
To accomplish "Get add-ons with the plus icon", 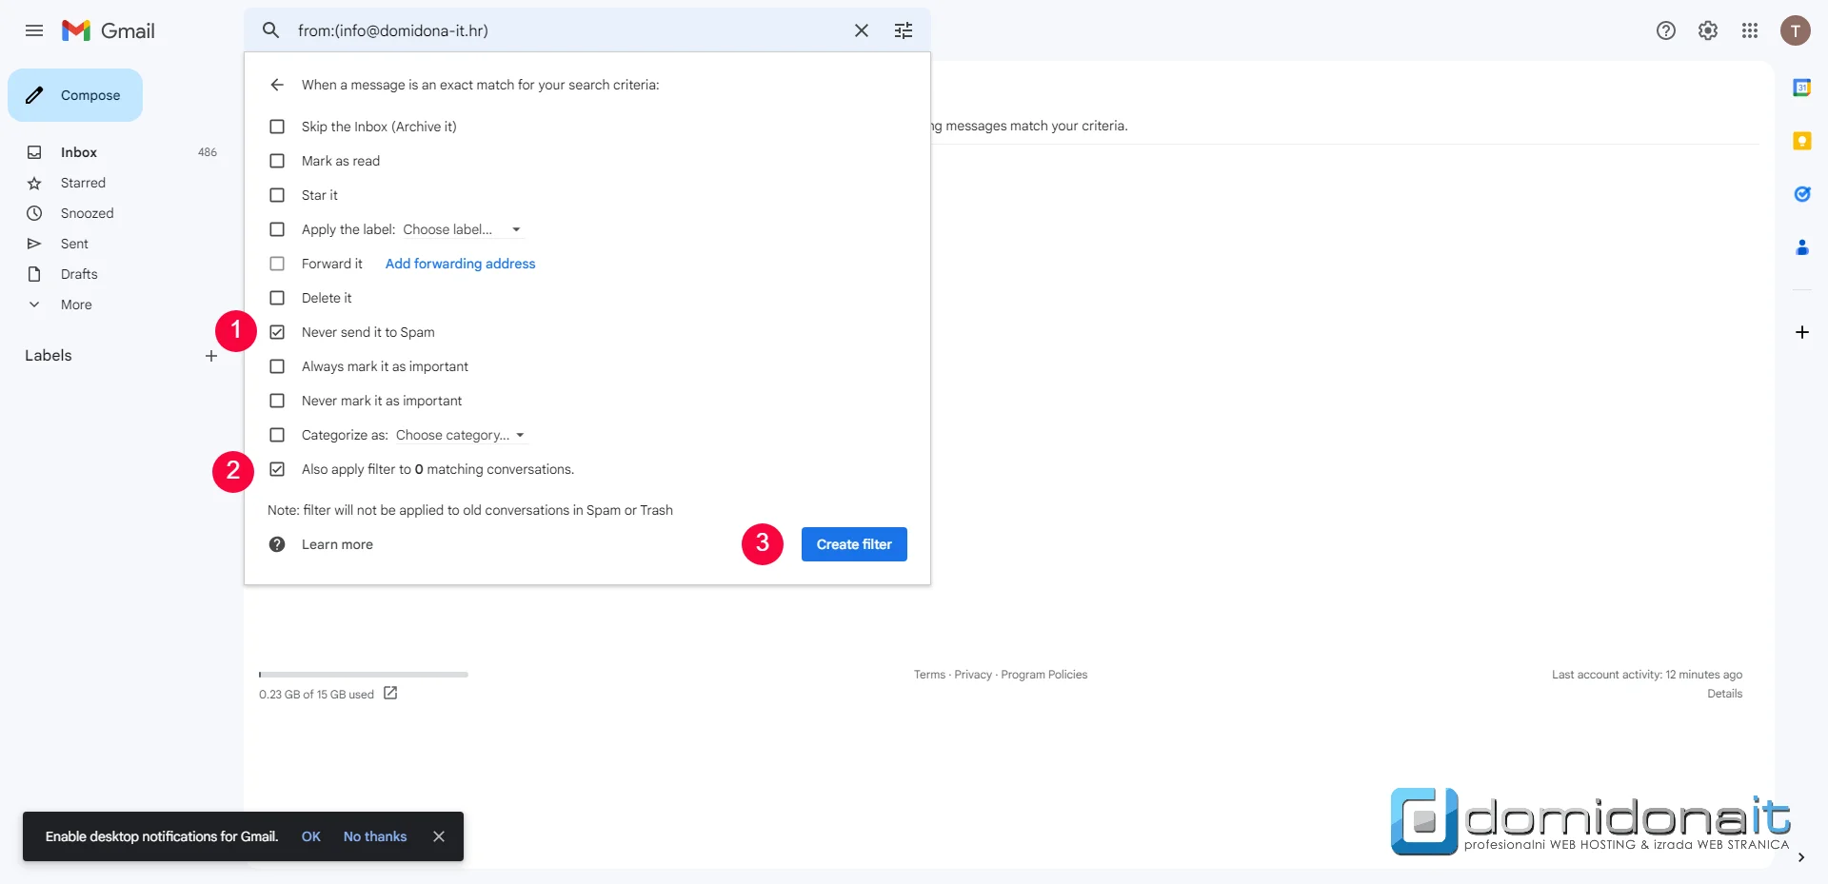I will (1802, 332).
